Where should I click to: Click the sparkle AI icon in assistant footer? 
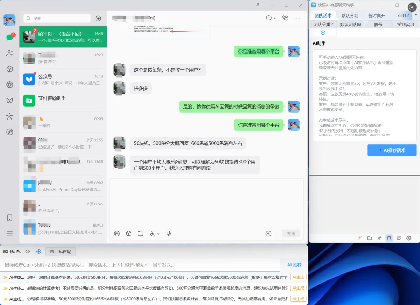pyautogui.click(x=359, y=238)
